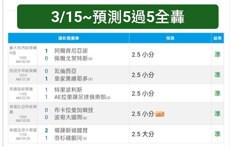Open team AE拉里薩足球俱樂部
This screenshot has width=237, height=147.
pyautogui.click(x=80, y=97)
